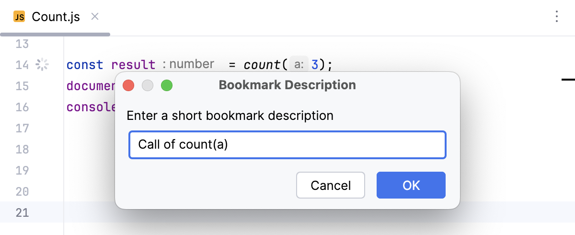The width and height of the screenshot is (575, 235).
Task: Click the result variable on line 14
Action: [x=133, y=64]
